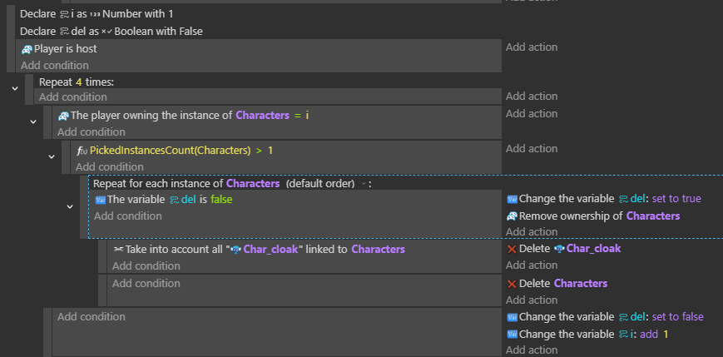Click the link icon beside "Take into account all"
This screenshot has height=357, width=723.
click(118, 250)
